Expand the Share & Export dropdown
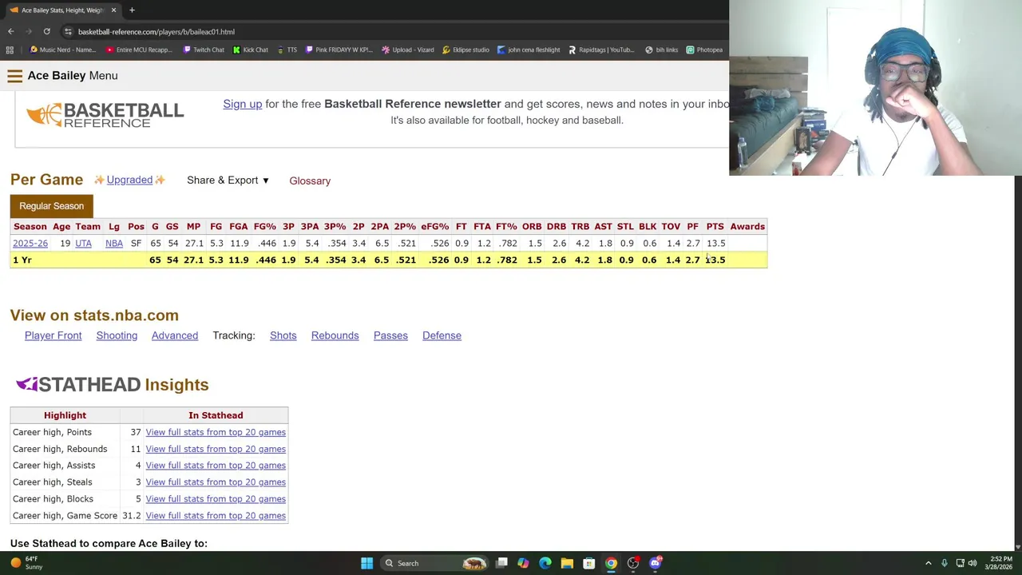The image size is (1022, 575). (228, 180)
